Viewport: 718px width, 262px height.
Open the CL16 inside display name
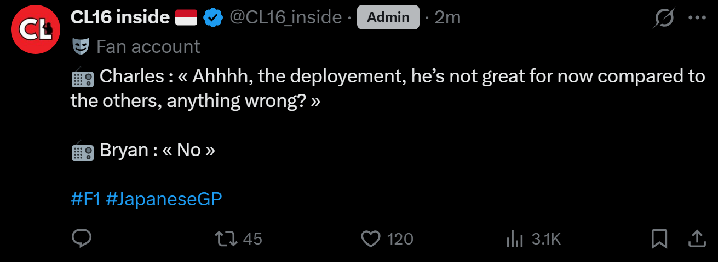pos(120,17)
